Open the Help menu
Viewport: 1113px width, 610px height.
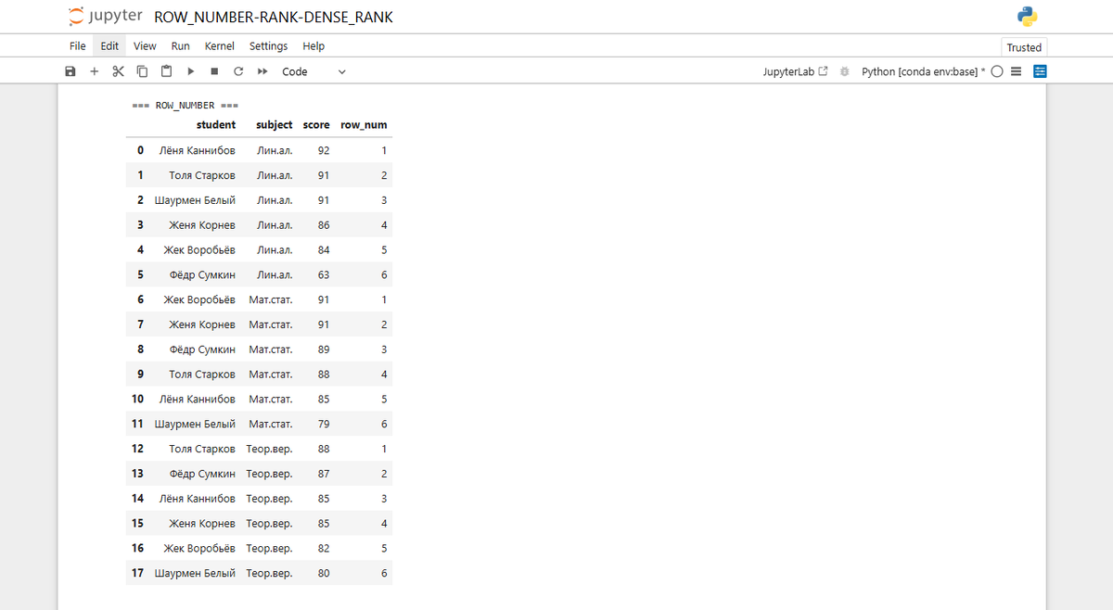(313, 46)
